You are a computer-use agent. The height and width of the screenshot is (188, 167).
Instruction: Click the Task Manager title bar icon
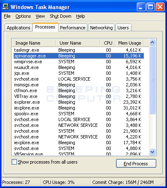[6, 7]
